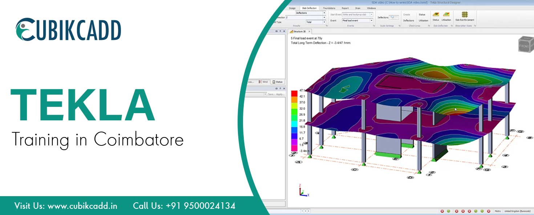Viewport: 534px width, 215px height.
Task: Click the Call Us +91 9500024134 number
Action: (184, 206)
